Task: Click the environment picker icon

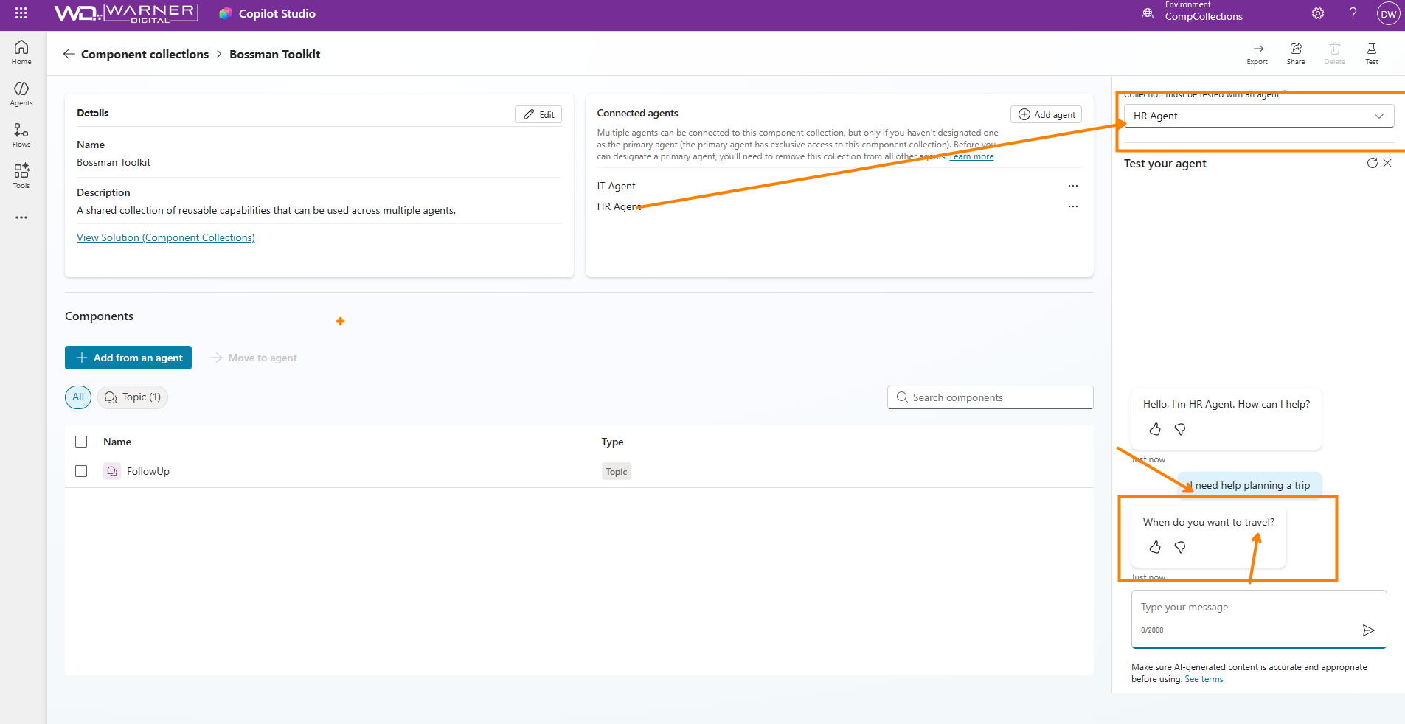Action: tap(1148, 14)
